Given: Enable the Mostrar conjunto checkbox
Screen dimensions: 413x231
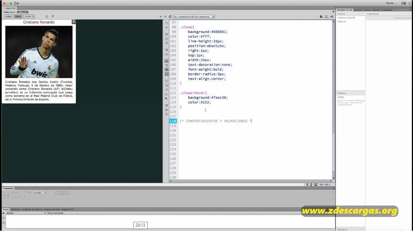Looking at the screenshot, I should [394, 18].
